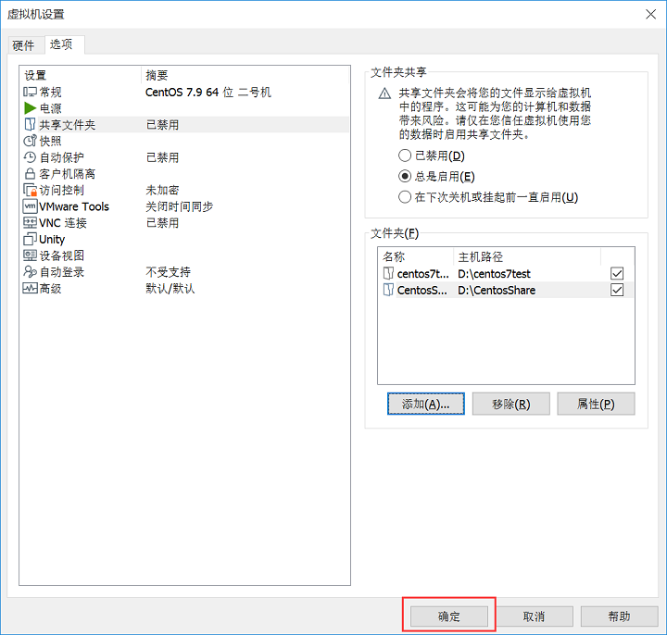Select the 已禁用(D) radio button
The image size is (667, 635).
[x=405, y=156]
